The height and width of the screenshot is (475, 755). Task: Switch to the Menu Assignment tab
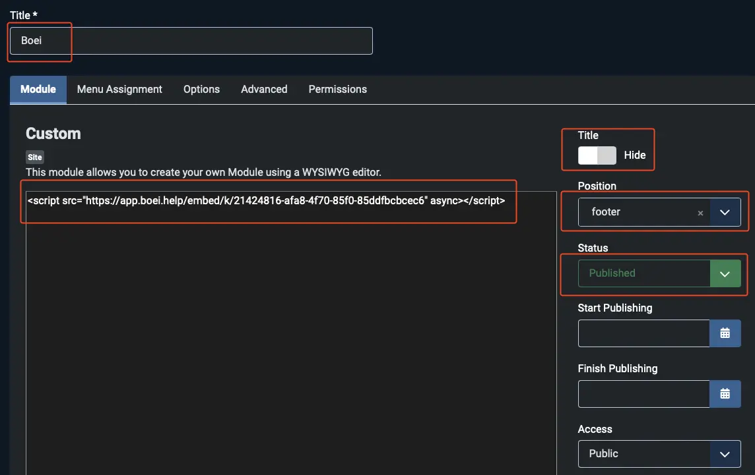(119, 90)
